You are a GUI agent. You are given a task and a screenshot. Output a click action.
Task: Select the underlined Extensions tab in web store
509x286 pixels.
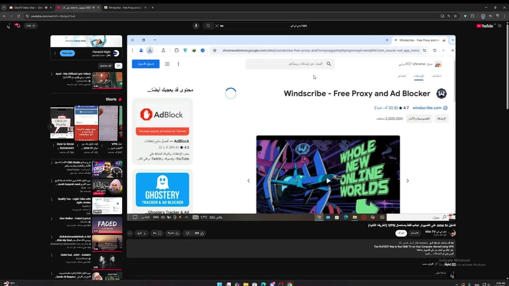pyautogui.click(x=419, y=76)
